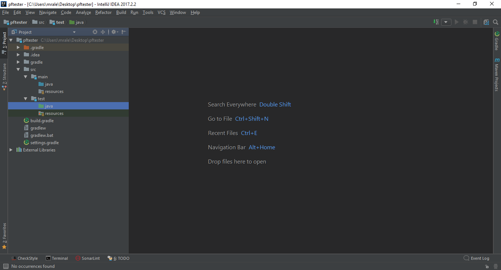Open the Window menu
Image resolution: width=501 pixels, height=270 pixels.
click(x=178, y=12)
